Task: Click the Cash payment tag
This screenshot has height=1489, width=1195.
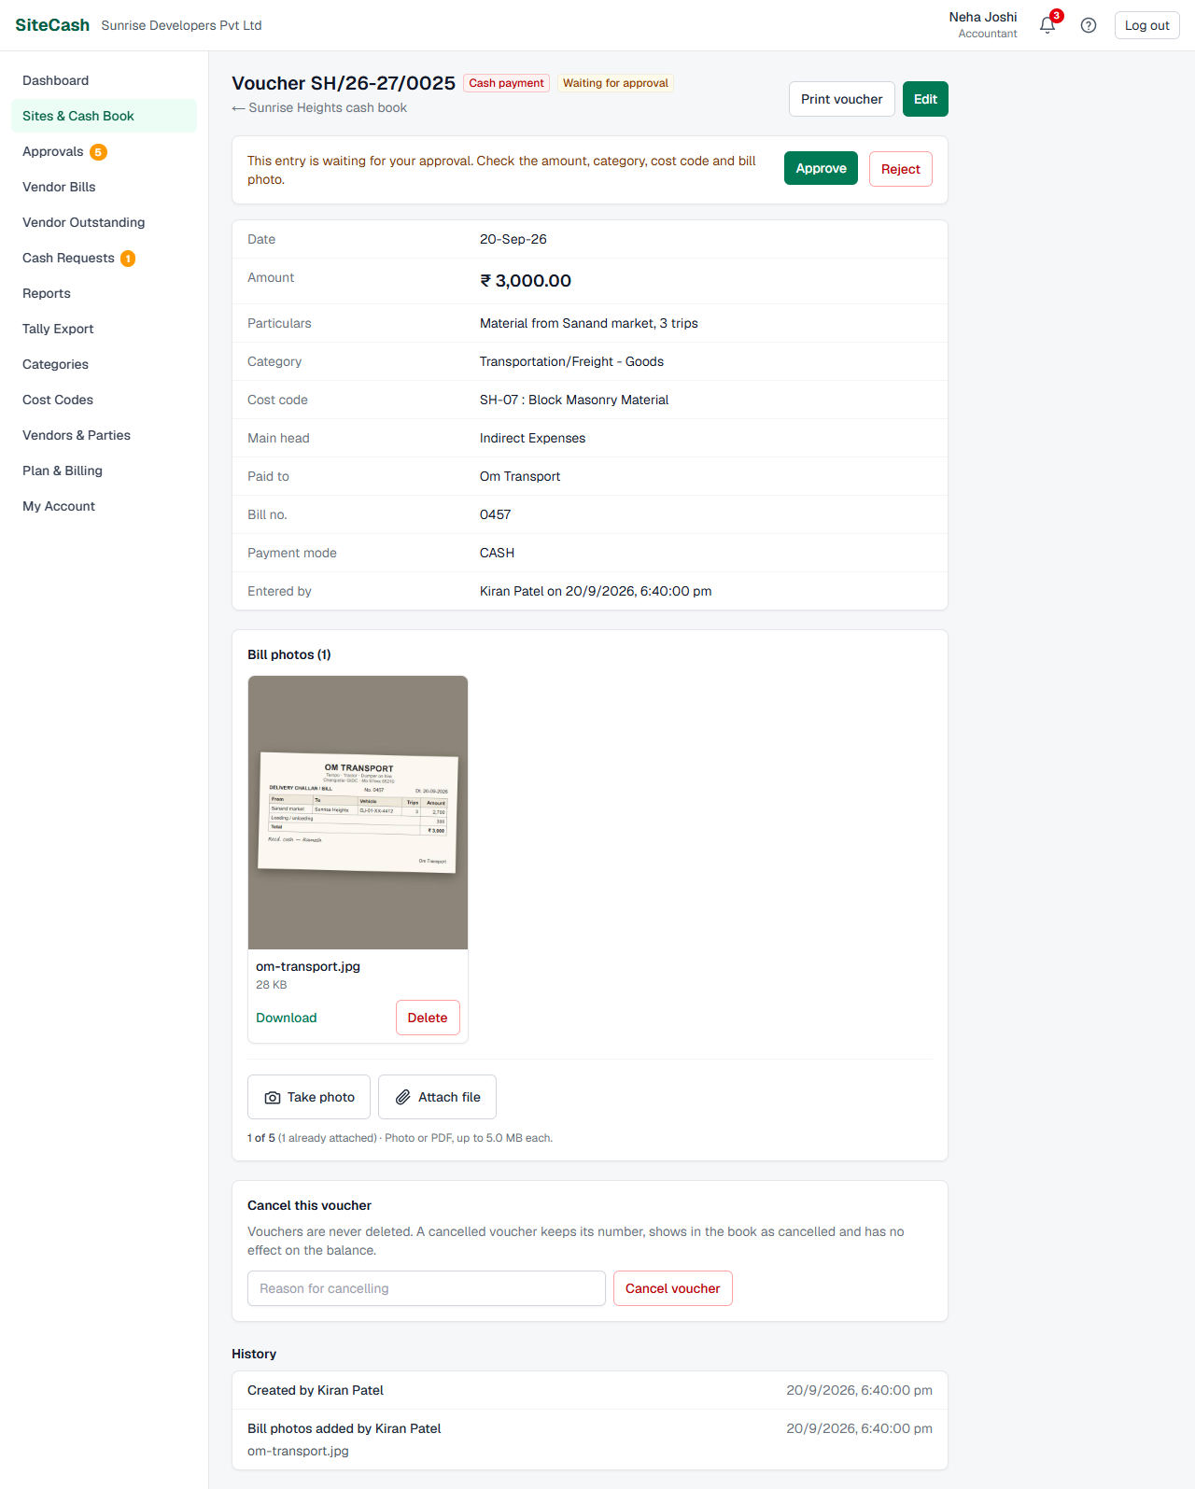Action: coord(506,83)
